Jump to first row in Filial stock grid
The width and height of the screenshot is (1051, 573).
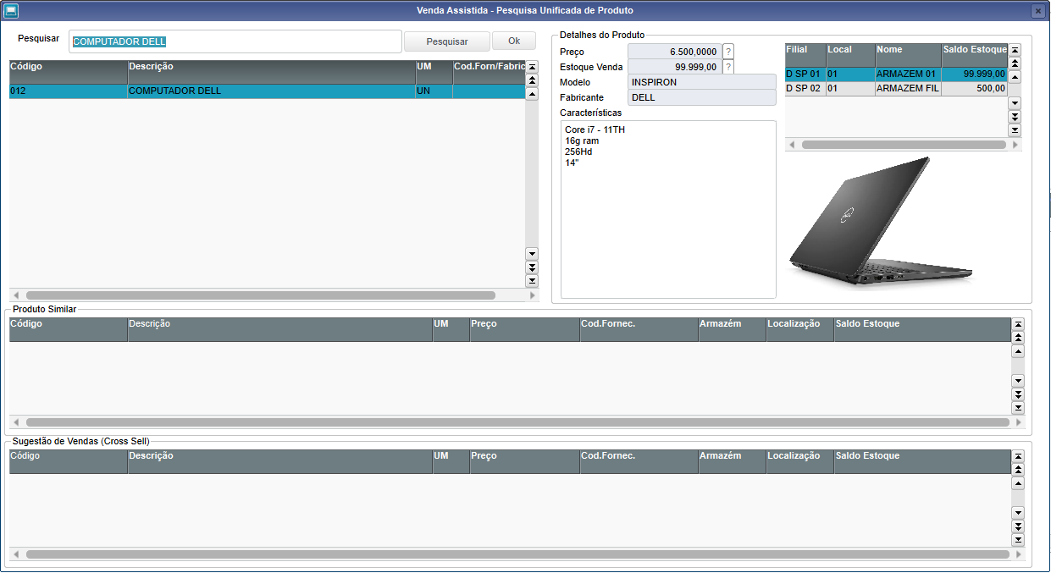point(1015,50)
